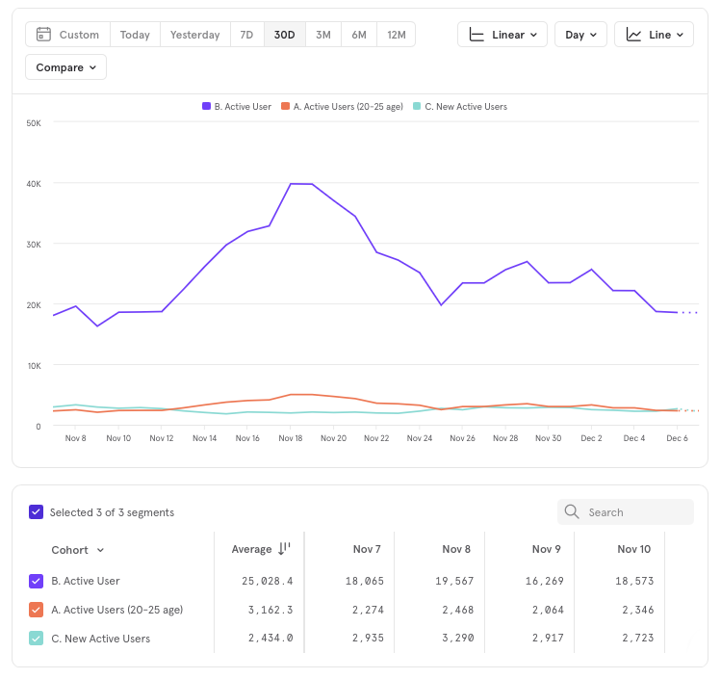This screenshot has width=721, height=679.
Task: Click the sort icon next to Average
Action: [284, 549]
